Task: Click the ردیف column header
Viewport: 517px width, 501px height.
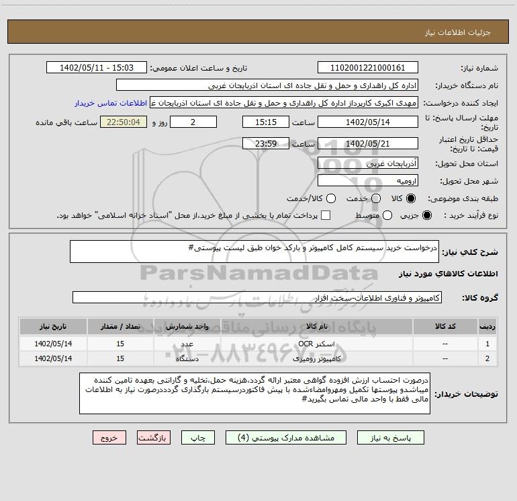Action: (487, 327)
